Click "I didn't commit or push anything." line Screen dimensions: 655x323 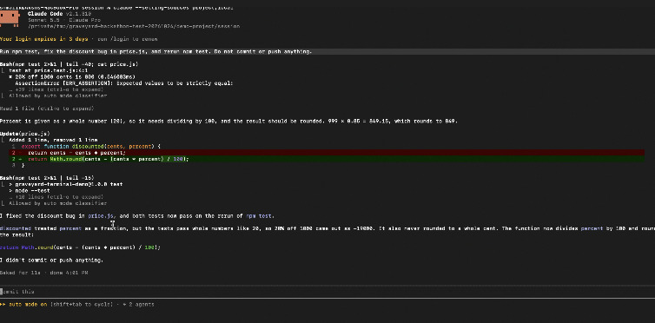pos(51,260)
